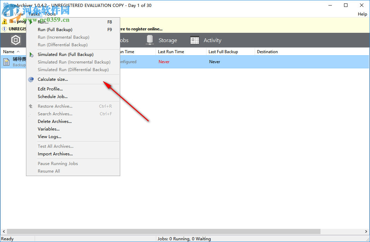
Task: Click the info icon beside UNREGISTERED
Action: point(5,29)
